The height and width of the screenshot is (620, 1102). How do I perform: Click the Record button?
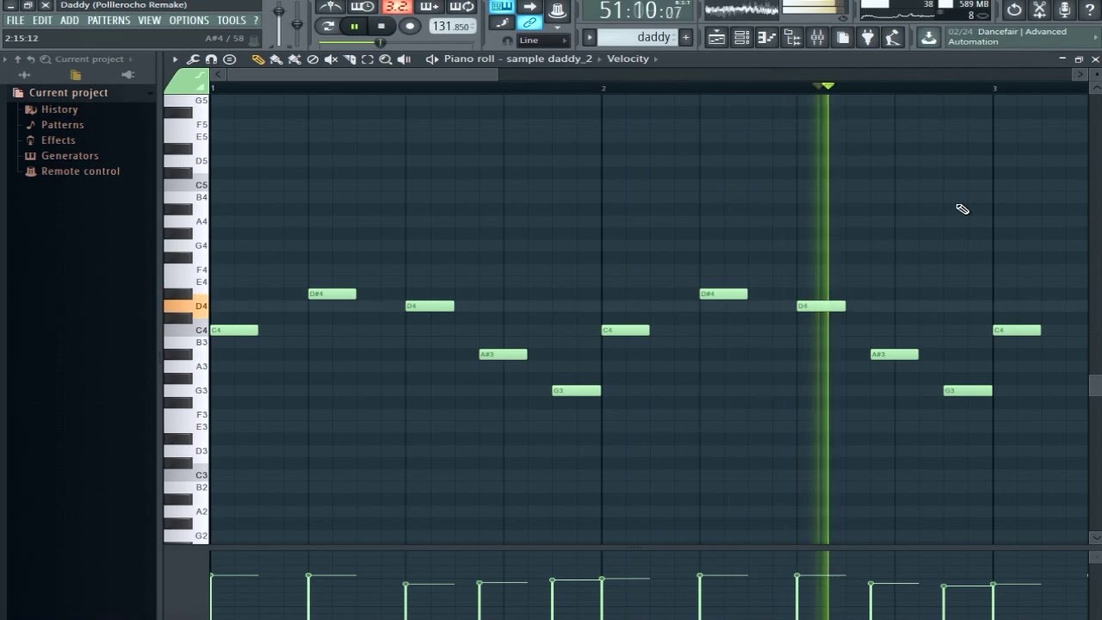pos(410,27)
